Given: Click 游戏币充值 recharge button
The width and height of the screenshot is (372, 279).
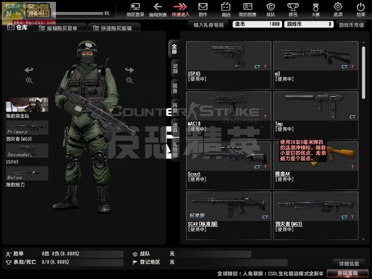Looking at the screenshot, I should pos(351,25).
